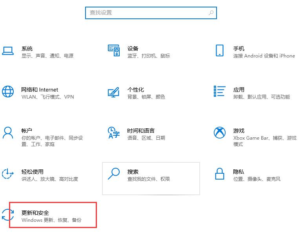Open the 系统 settings title
The image size is (306, 239).
pyautogui.click(x=27, y=49)
